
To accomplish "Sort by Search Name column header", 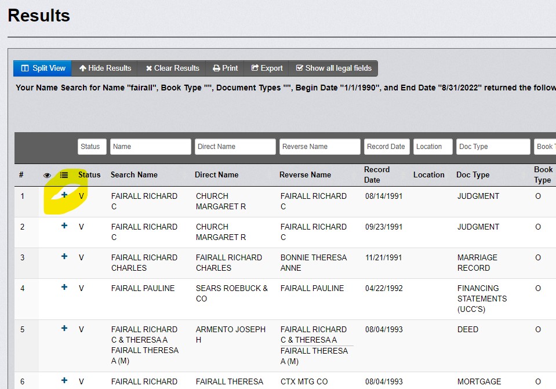I will (134, 175).
